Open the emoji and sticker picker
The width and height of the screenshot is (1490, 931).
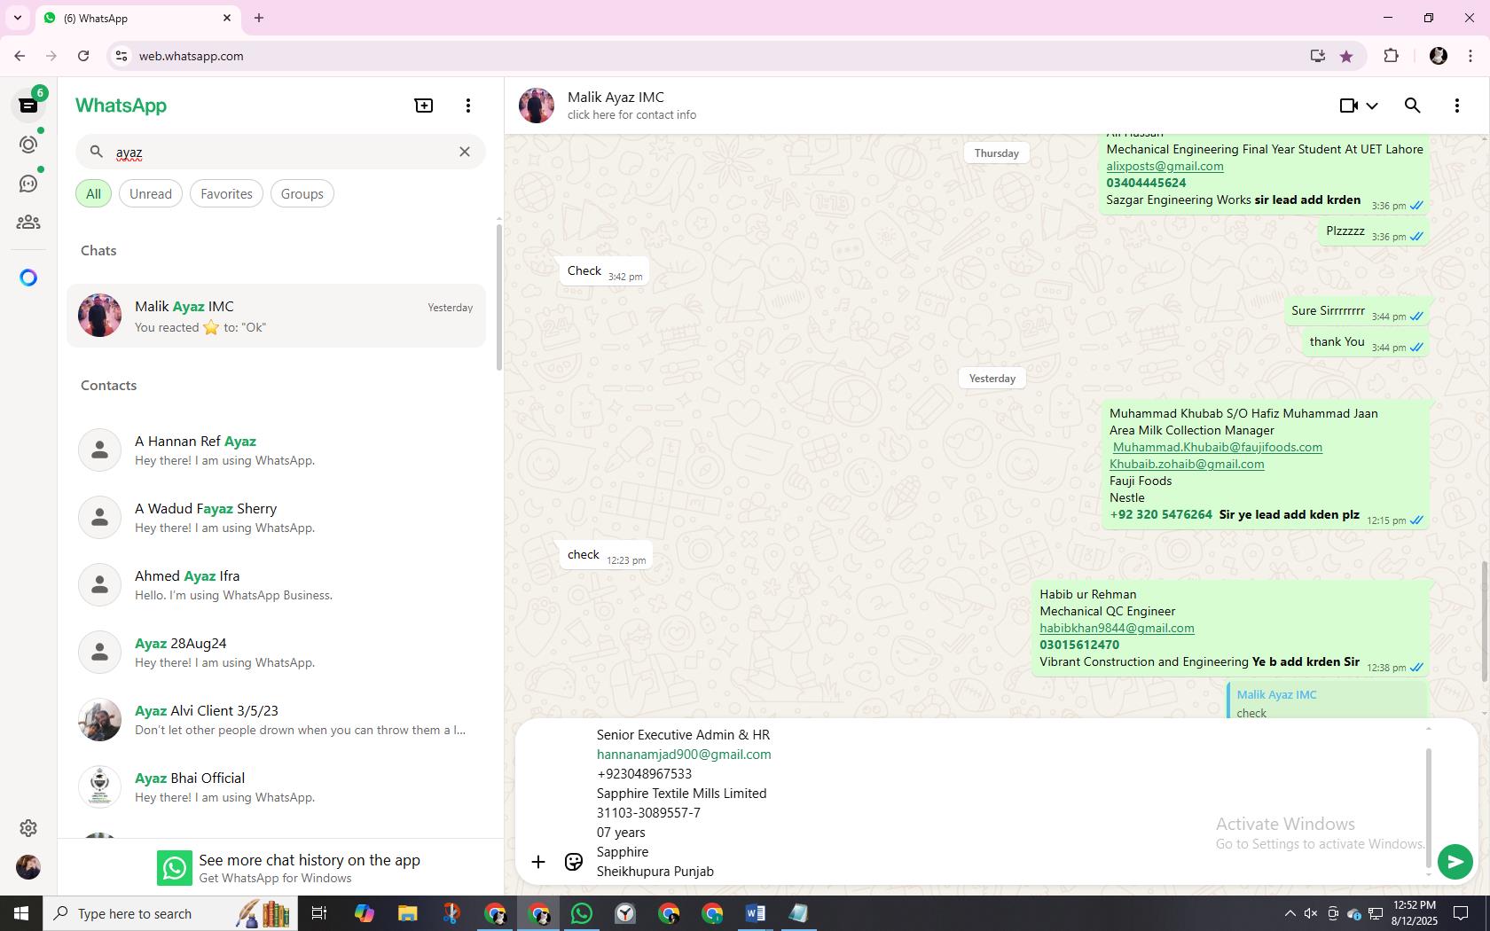(574, 862)
